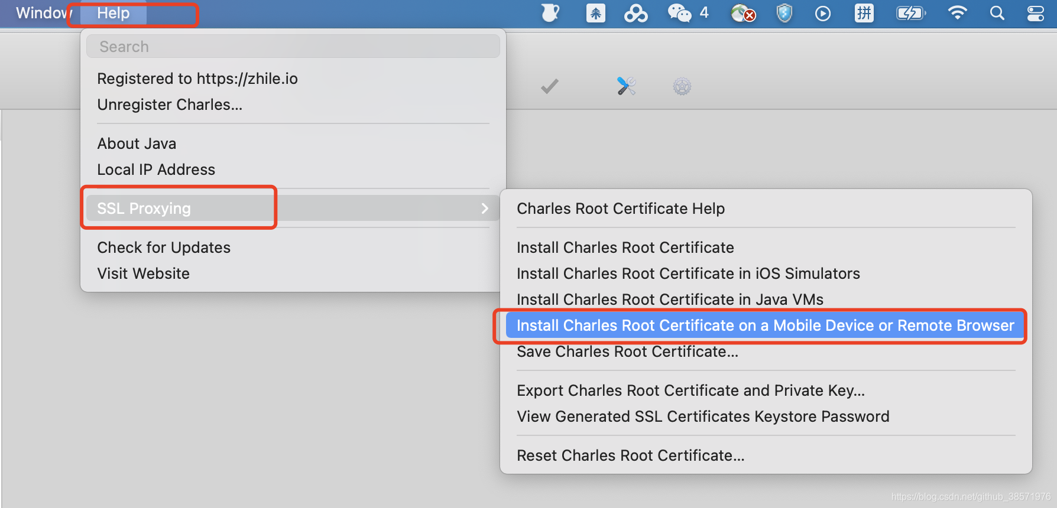The height and width of the screenshot is (508, 1057).
Task: Open Spotlight search magnifier icon
Action: click(997, 13)
